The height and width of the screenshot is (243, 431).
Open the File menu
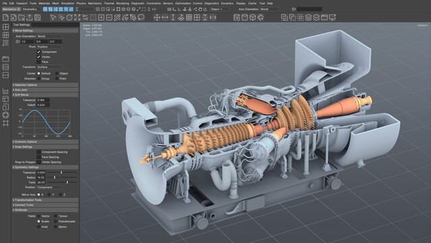(x=5, y=3)
